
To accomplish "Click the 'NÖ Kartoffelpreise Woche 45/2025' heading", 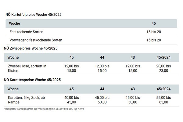I will click(x=34, y=15).
